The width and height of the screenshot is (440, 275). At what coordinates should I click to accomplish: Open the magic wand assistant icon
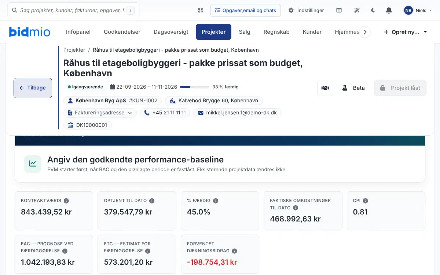[357, 10]
